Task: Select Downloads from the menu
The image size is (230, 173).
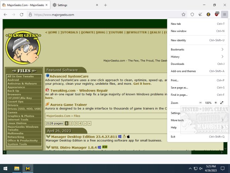Action: 177,64
